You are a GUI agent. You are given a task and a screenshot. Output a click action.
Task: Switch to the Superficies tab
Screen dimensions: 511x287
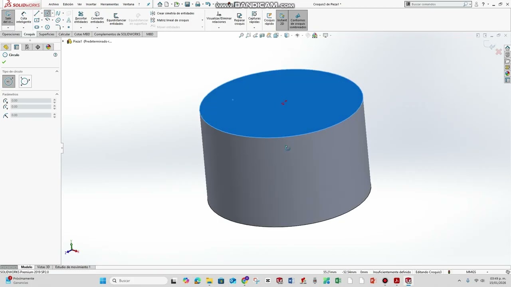click(x=46, y=34)
